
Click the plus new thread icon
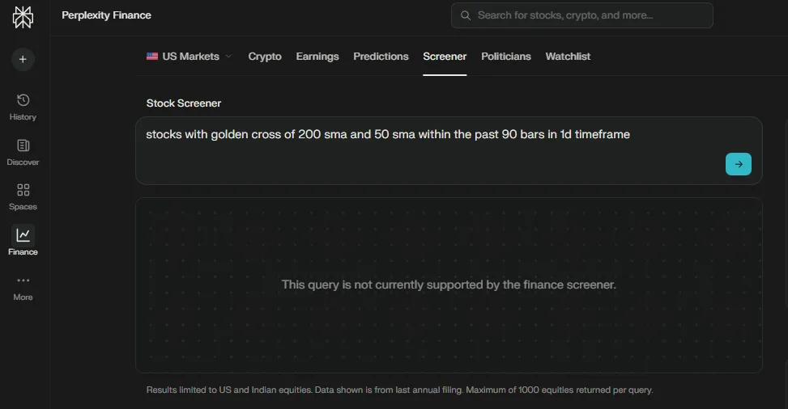23,59
